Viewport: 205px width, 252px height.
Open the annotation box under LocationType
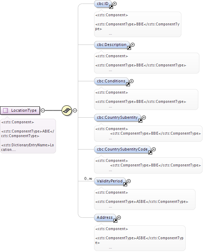pos(28,136)
